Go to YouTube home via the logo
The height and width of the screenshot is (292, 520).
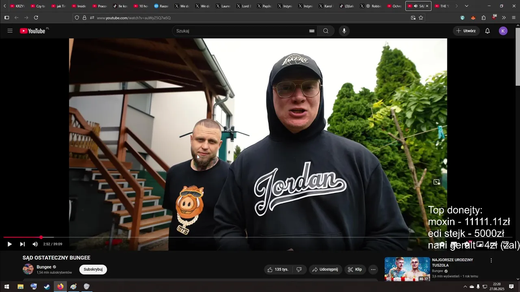32,31
